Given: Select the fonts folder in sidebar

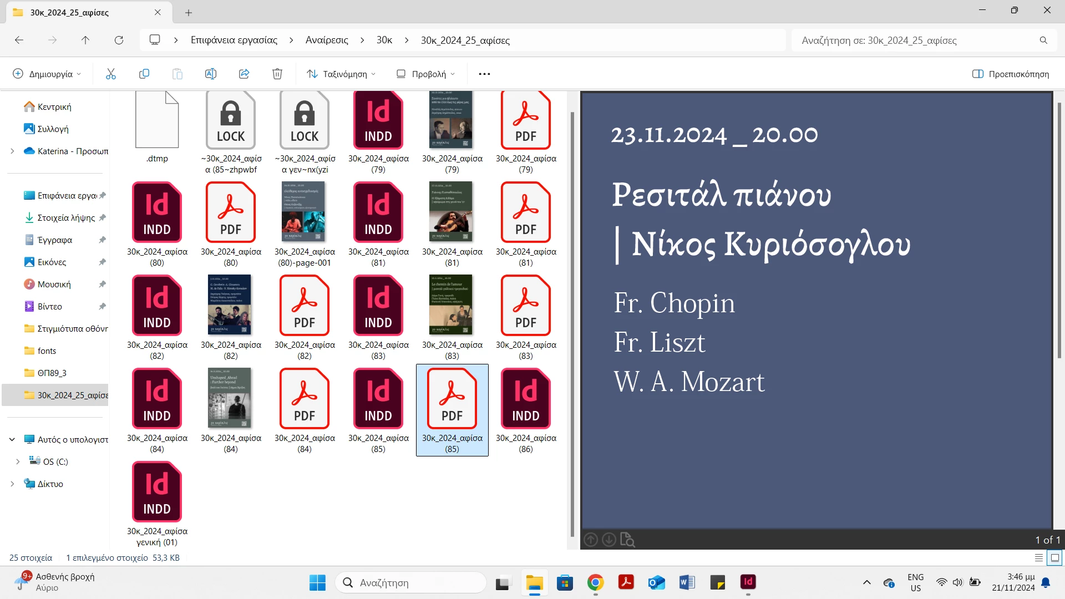Looking at the screenshot, I should tap(47, 351).
